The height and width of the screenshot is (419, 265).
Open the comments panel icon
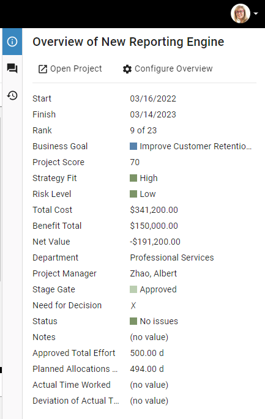point(12,69)
